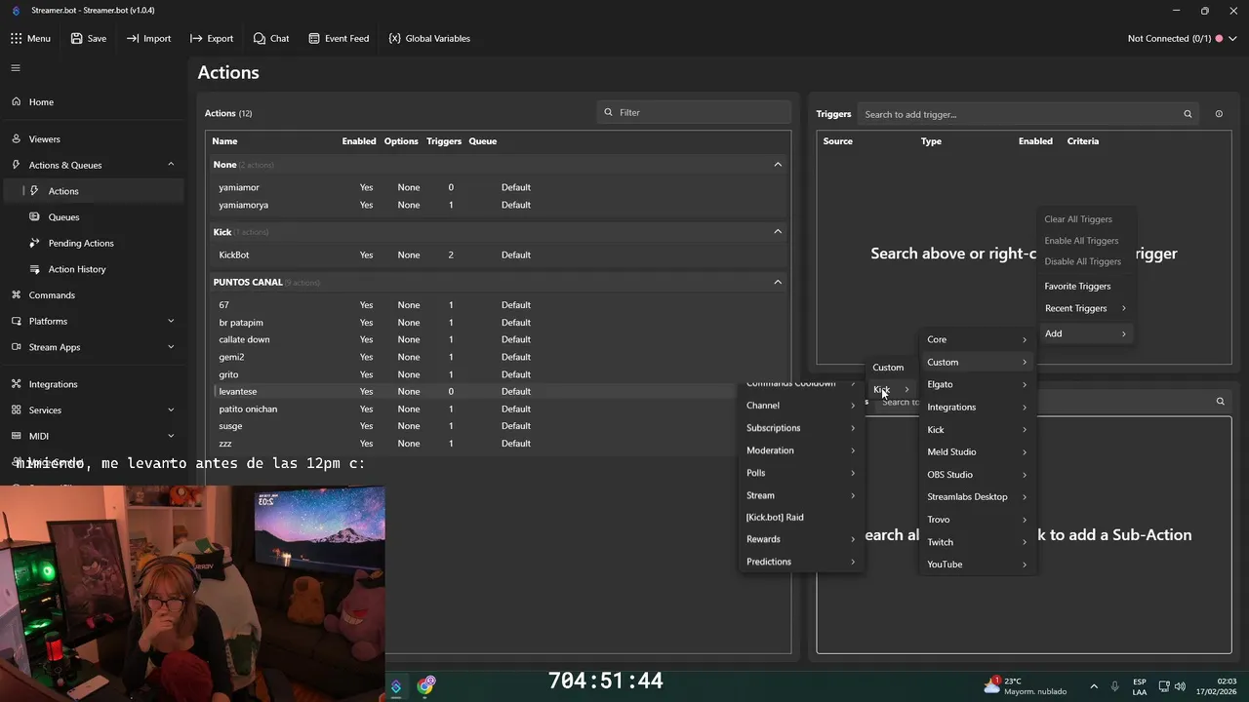1249x702 pixels.
Task: Click the Export toolbar button
Action: (212, 38)
